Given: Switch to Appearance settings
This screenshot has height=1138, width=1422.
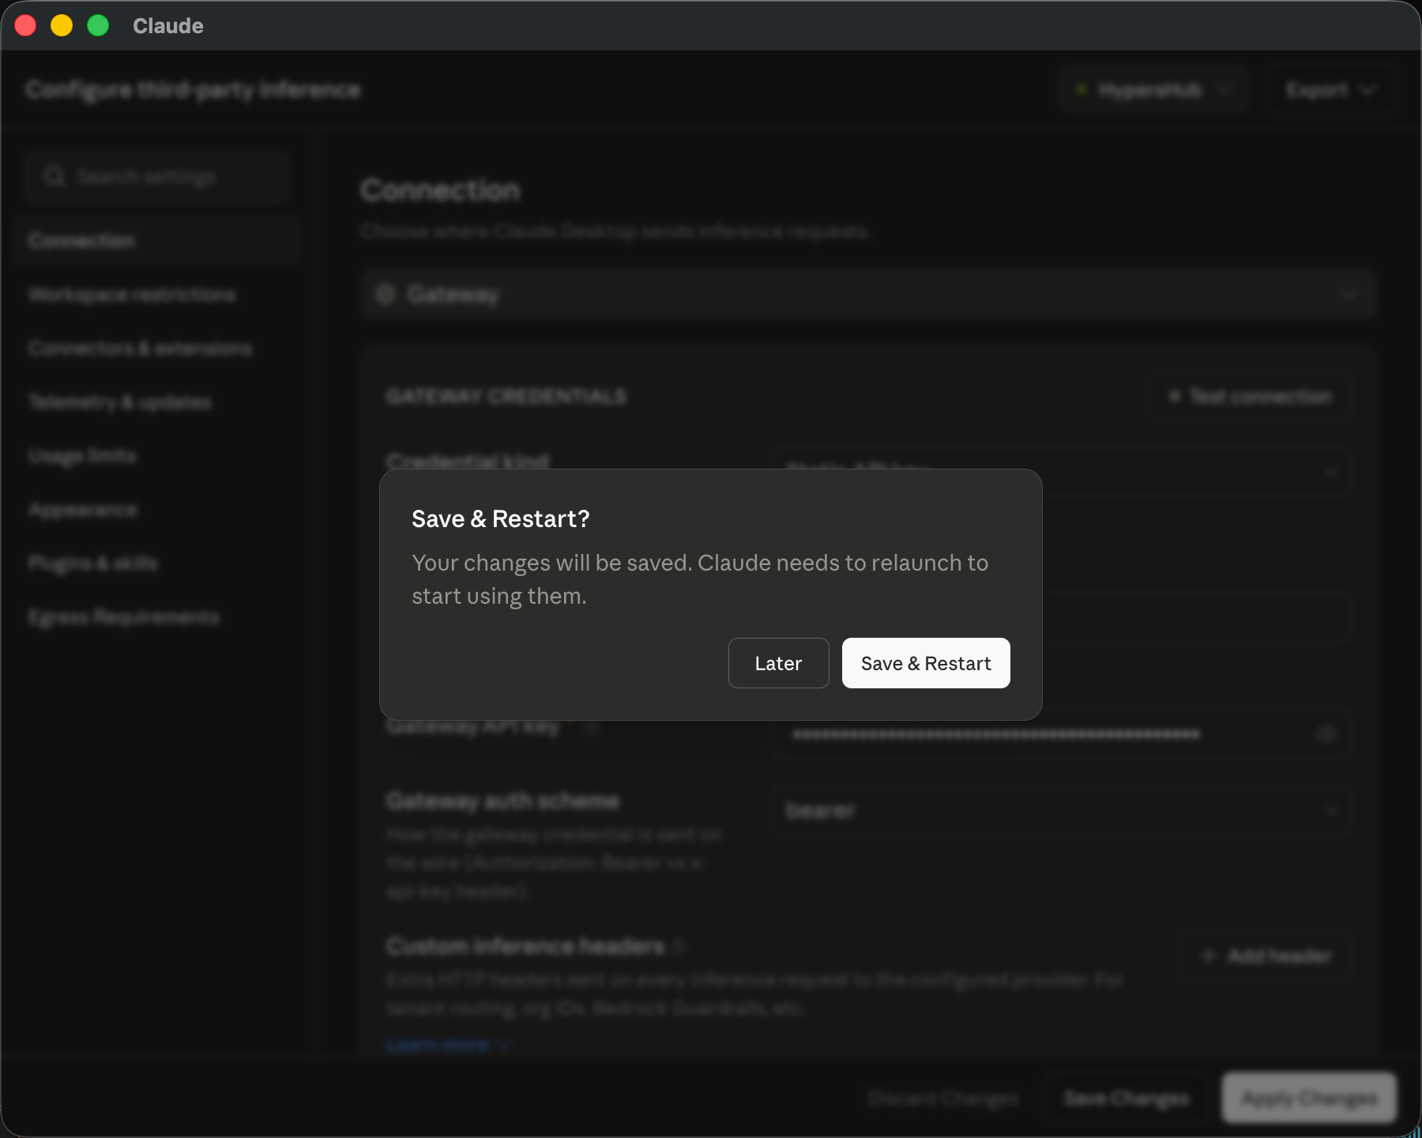Looking at the screenshot, I should [x=156, y=509].
